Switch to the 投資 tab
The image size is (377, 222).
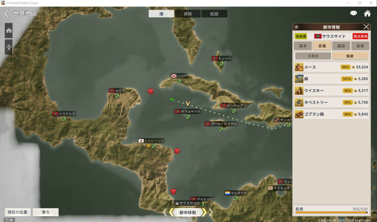(x=360, y=46)
